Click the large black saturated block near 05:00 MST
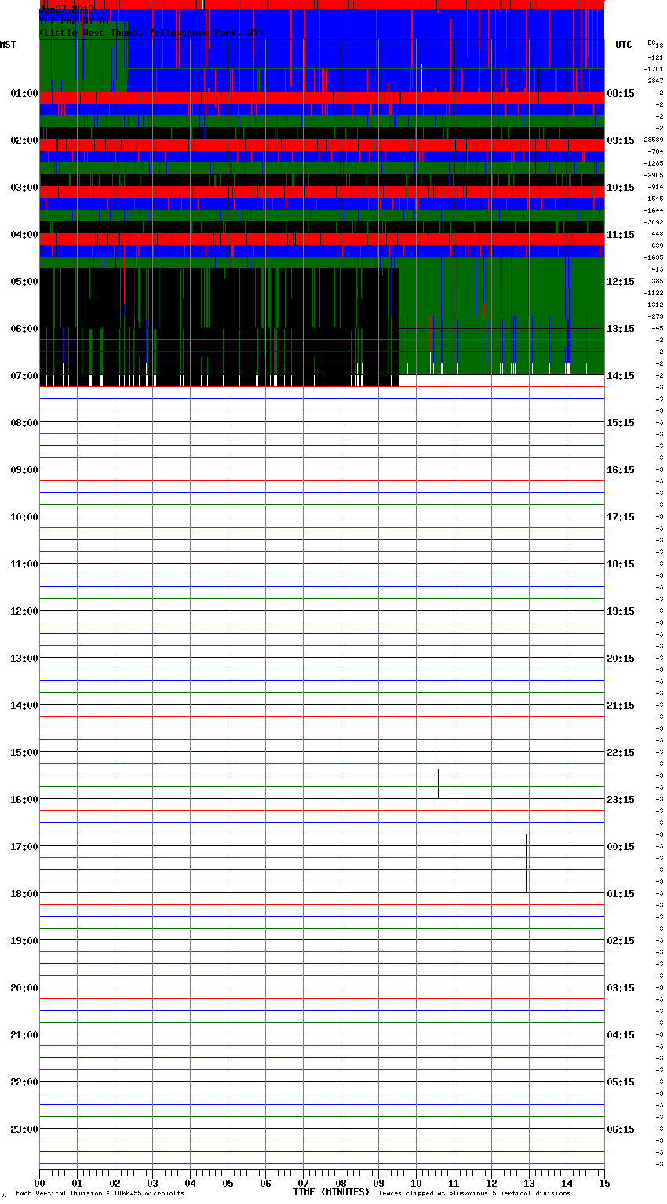This screenshot has width=667, height=1204. (219, 327)
